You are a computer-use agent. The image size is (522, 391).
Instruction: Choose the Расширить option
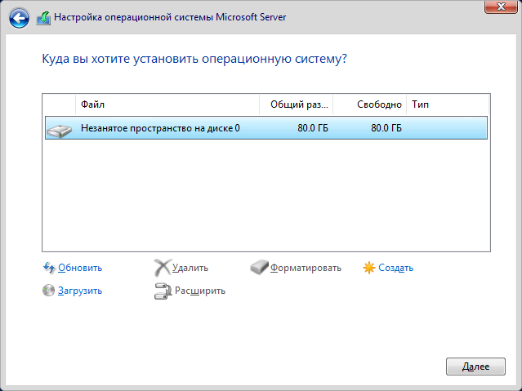200,291
